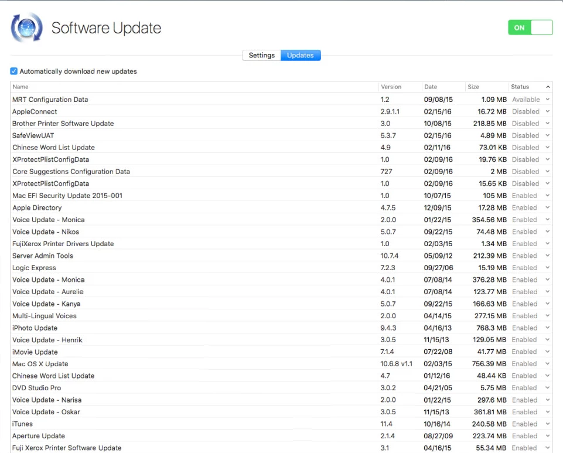Open status dropdown for MRT Configuration Data
Screen dimensions: 563x453
(x=548, y=100)
